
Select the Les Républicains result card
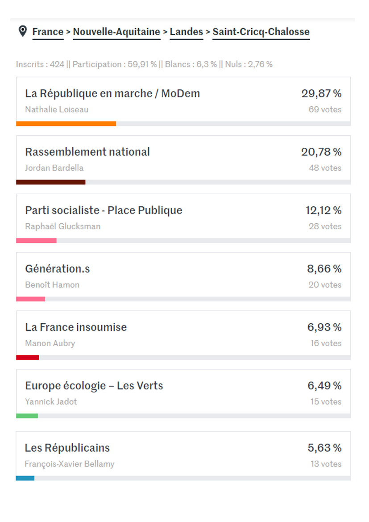[183, 456]
